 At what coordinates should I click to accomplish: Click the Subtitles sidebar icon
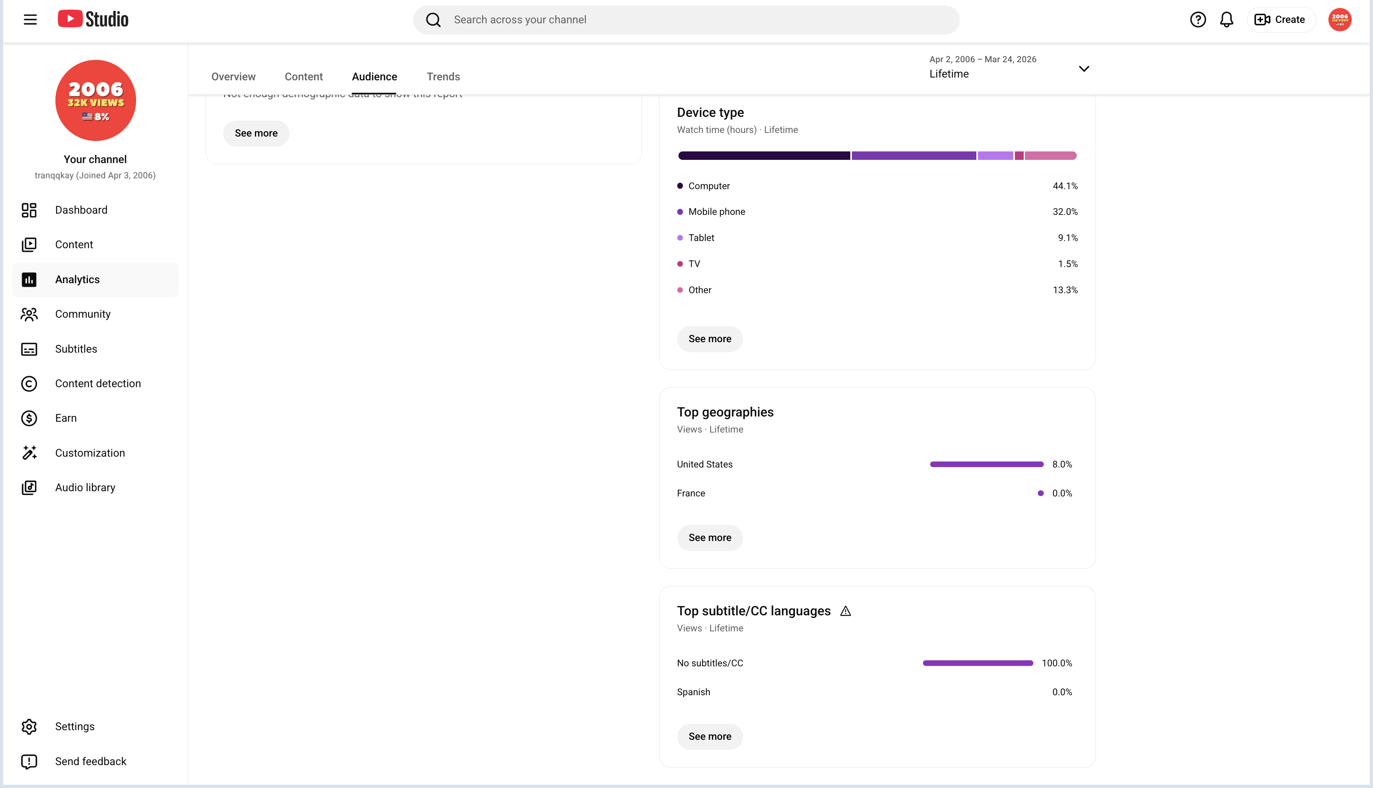click(x=29, y=349)
